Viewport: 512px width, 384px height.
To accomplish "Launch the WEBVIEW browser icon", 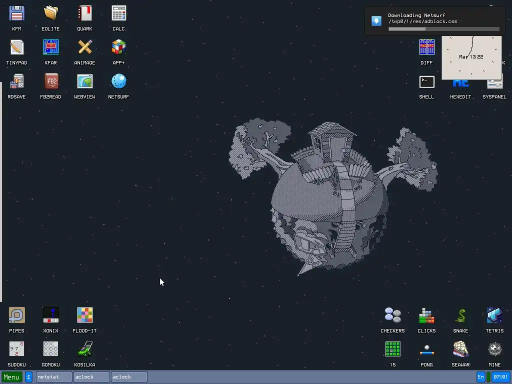I will 84,81.
